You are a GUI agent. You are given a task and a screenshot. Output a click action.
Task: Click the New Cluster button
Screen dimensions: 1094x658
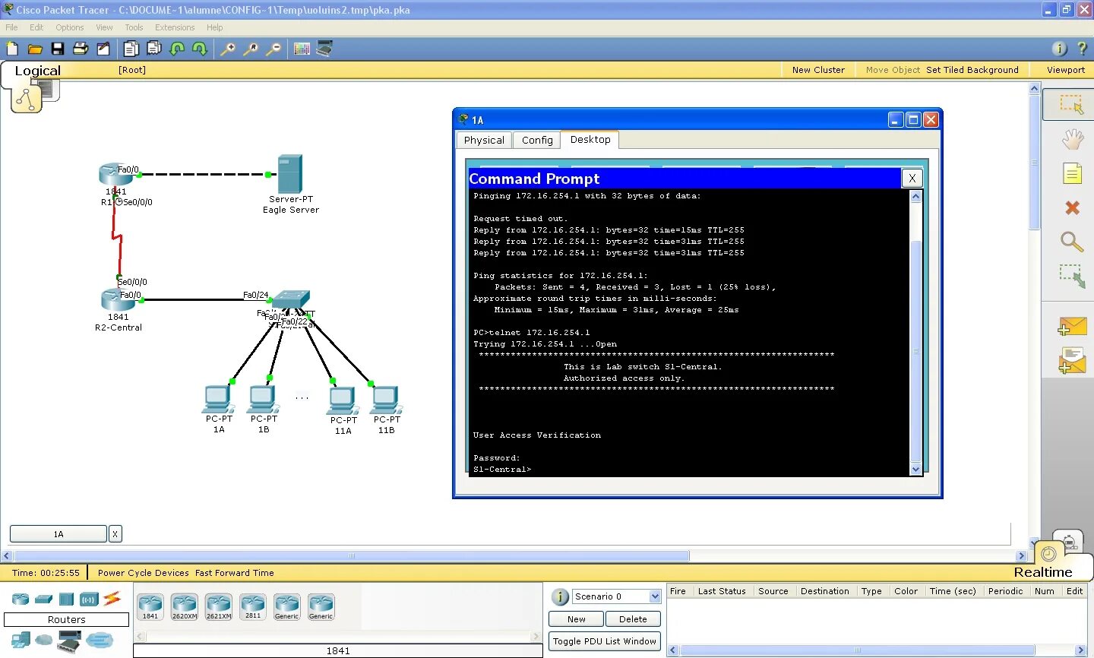click(x=818, y=70)
